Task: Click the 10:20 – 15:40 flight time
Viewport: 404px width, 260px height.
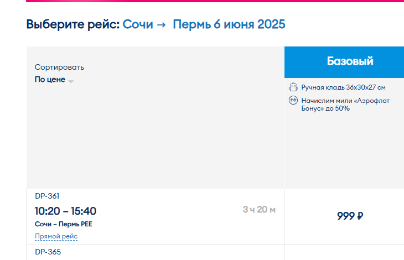Action: click(65, 211)
